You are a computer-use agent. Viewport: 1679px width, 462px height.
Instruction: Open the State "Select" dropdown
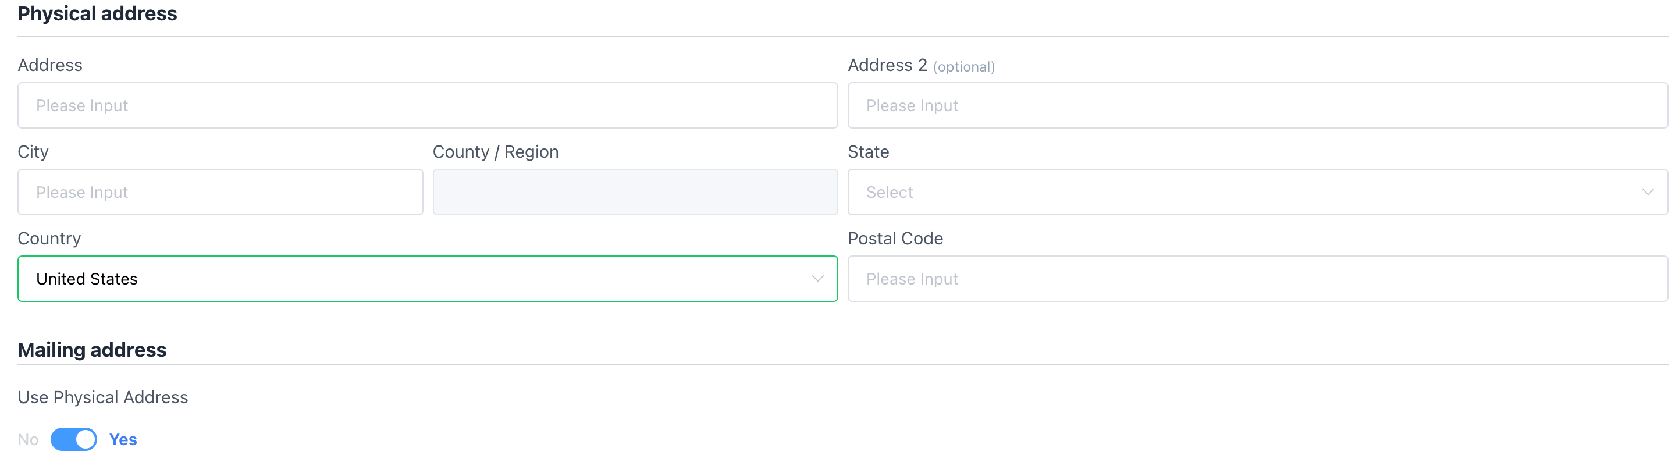(1257, 192)
